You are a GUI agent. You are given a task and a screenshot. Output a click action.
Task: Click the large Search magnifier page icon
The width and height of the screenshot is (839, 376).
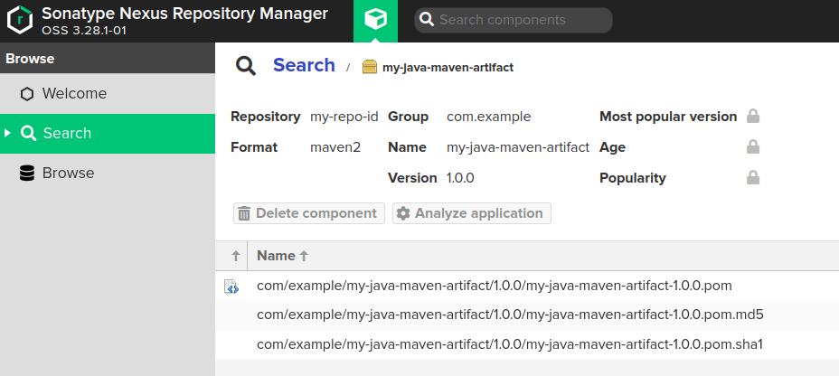(x=246, y=66)
